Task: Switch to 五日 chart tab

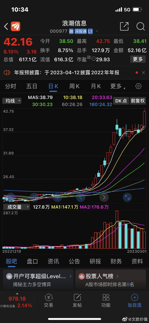Action: 32,86
